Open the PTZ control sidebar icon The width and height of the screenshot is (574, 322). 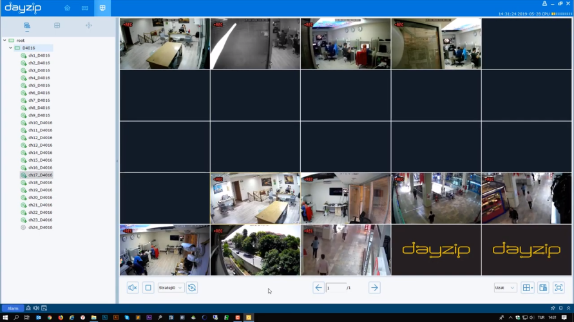coord(88,26)
